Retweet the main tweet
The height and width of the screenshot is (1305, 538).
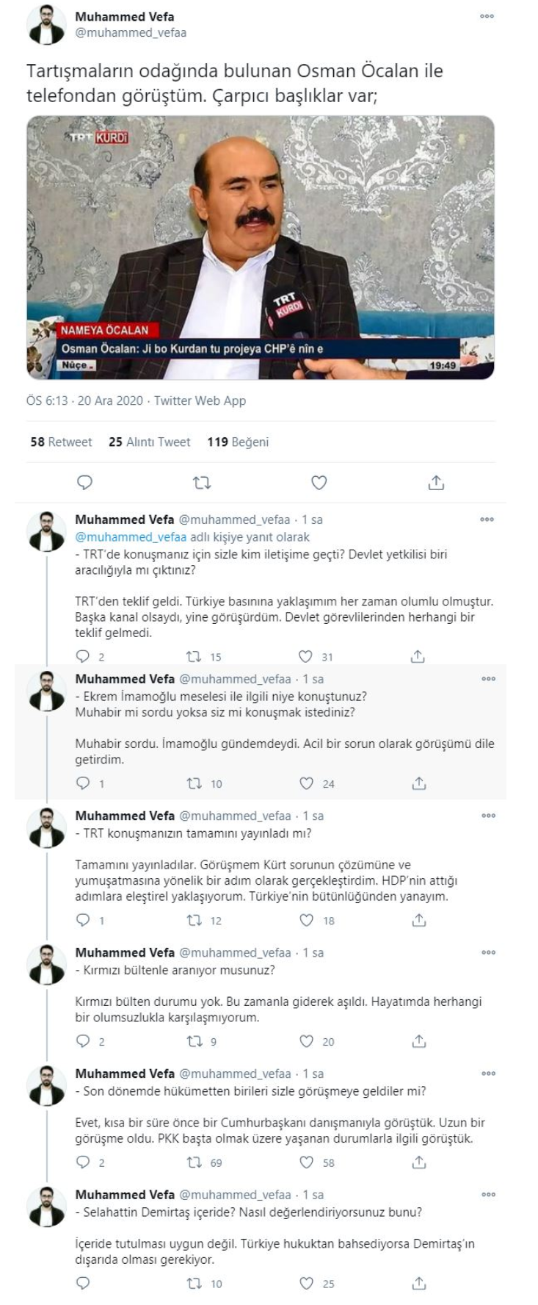coord(202,482)
